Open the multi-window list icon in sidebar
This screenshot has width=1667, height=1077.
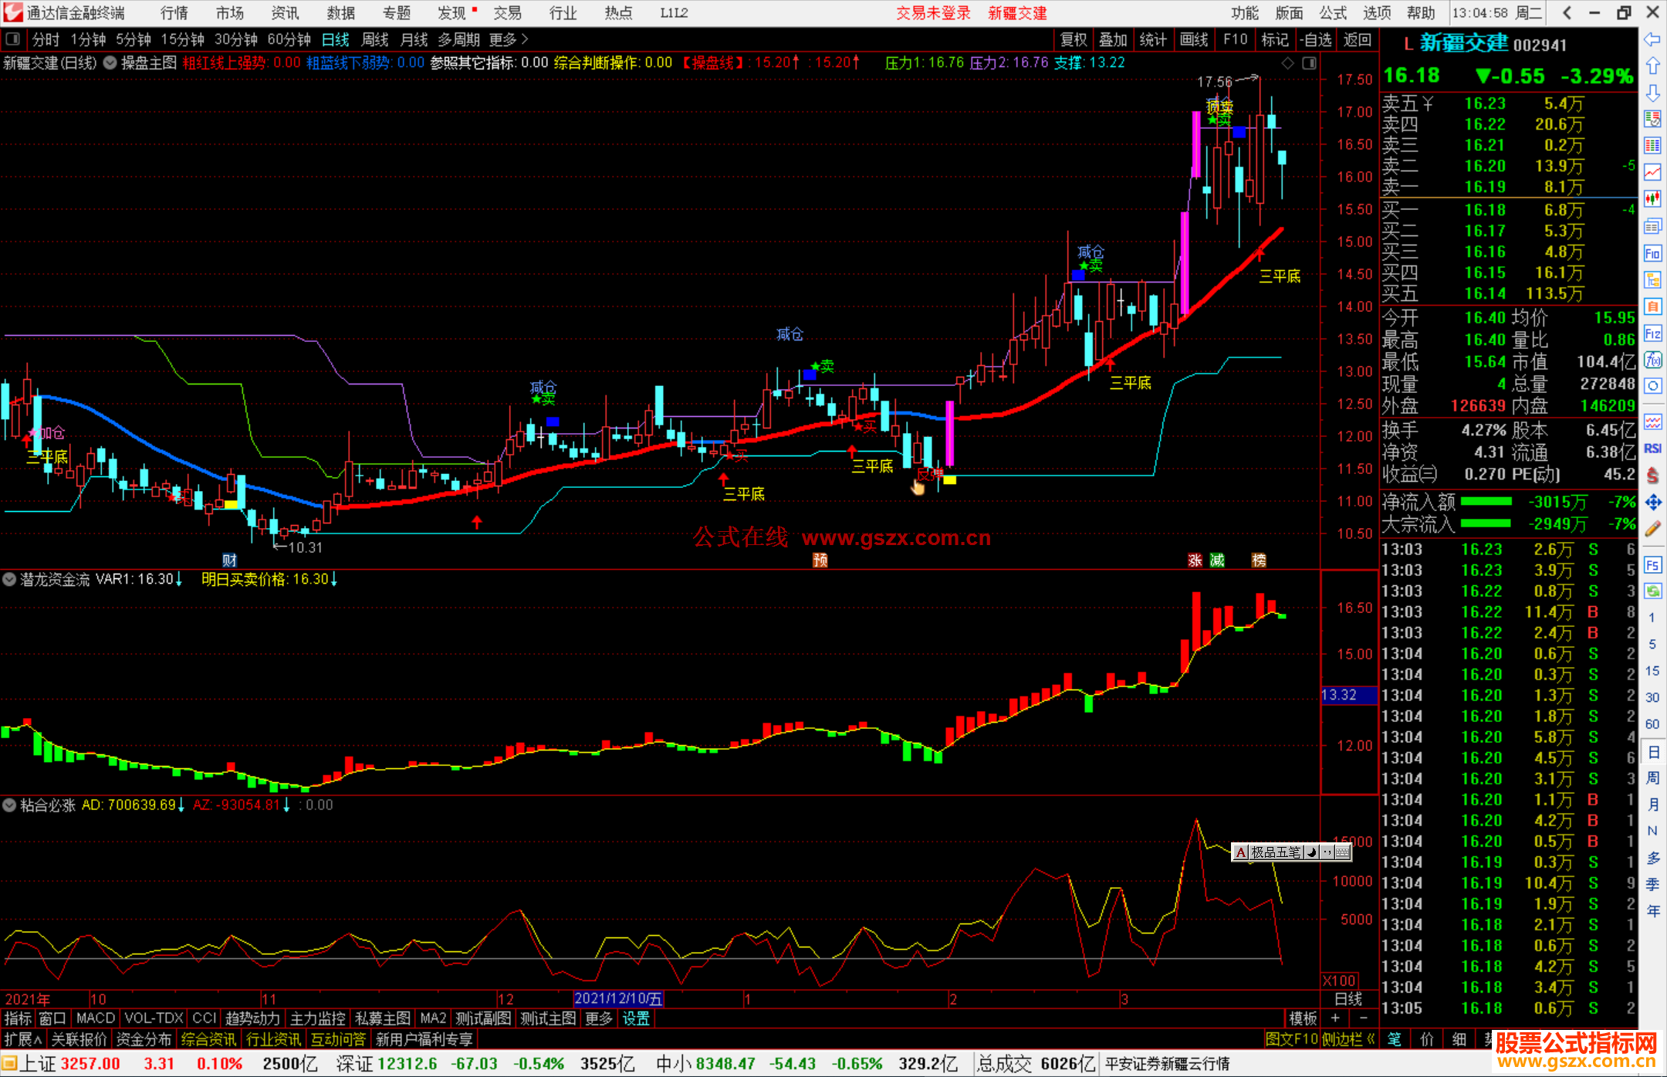coord(1652,226)
